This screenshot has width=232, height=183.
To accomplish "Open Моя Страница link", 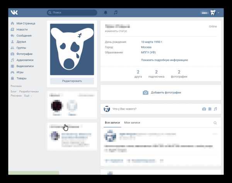I will pyautogui.click(x=26, y=23).
